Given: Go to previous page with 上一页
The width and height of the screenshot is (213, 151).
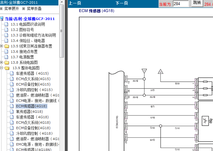Looking at the screenshot, I should (75, 3).
